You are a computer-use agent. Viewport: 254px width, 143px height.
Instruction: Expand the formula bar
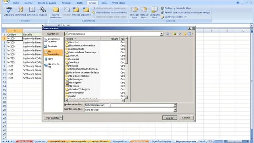pyautogui.click(x=251, y=25)
